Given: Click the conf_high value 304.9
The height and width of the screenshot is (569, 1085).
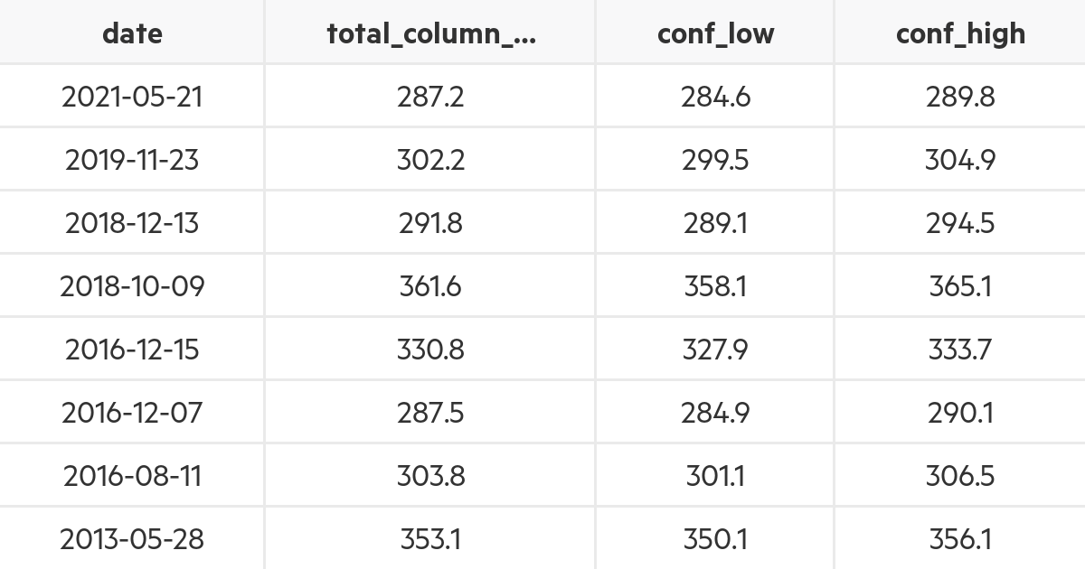Looking at the screenshot, I should (960, 160).
